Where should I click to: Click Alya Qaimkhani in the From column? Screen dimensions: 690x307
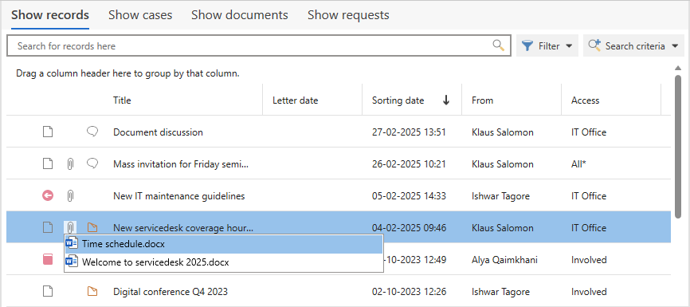[x=504, y=259]
